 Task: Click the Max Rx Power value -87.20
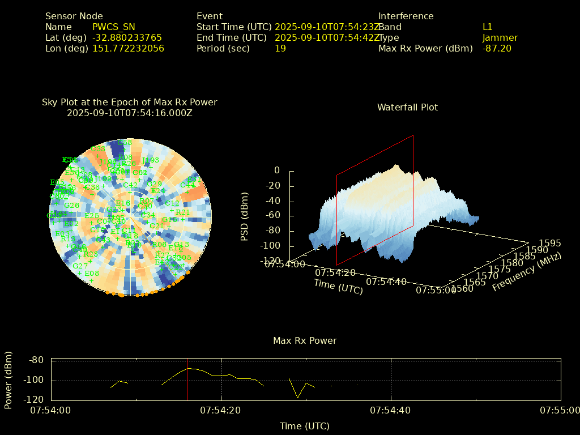point(497,49)
